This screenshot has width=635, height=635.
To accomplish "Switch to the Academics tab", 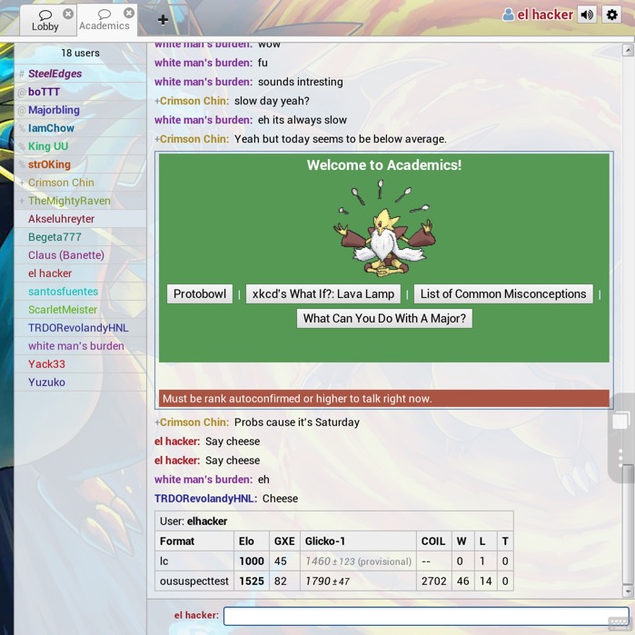I will coord(104,20).
